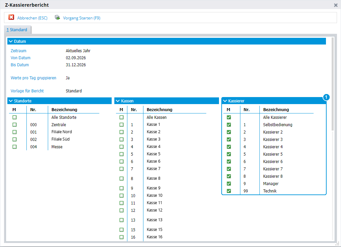Click the Zeitraum label
Viewport: 341px width, 247px height.
point(18,51)
